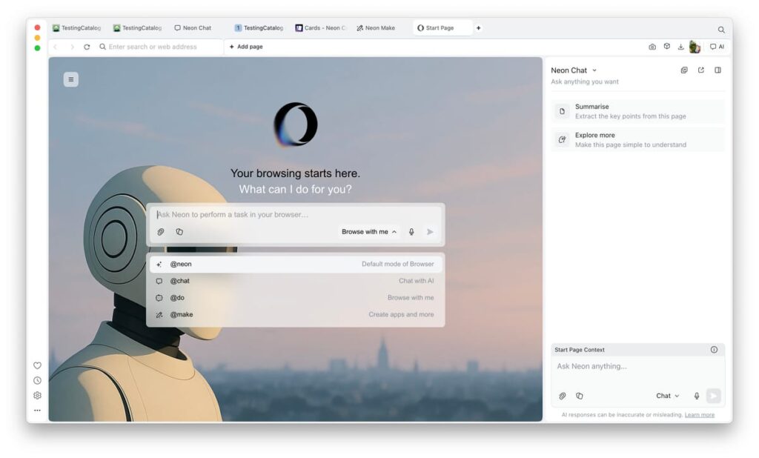Click the microphone icon in the center prompt box
The height and width of the screenshot is (458, 759).
[411, 232]
